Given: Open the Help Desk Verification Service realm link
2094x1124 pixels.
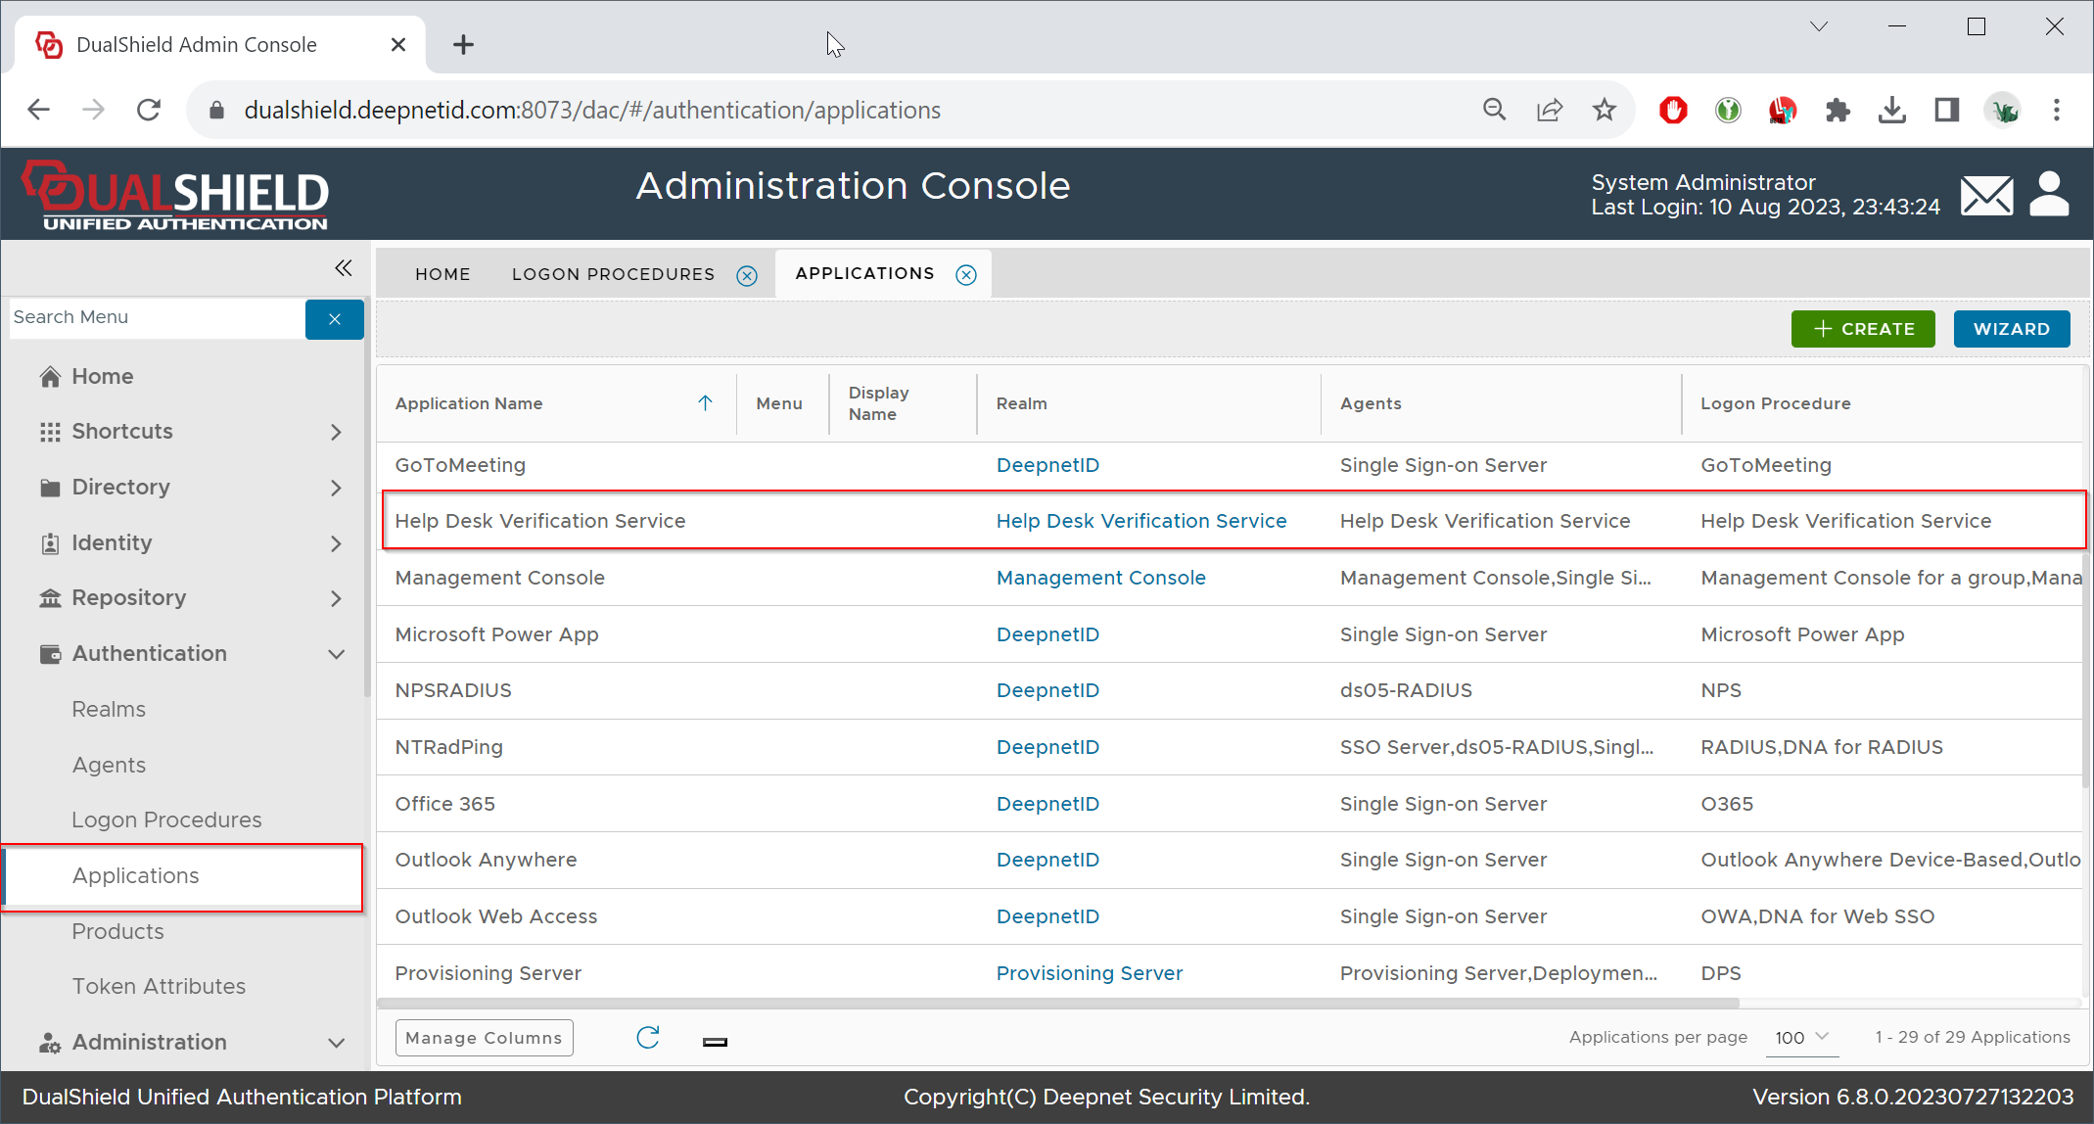Looking at the screenshot, I should (1140, 521).
